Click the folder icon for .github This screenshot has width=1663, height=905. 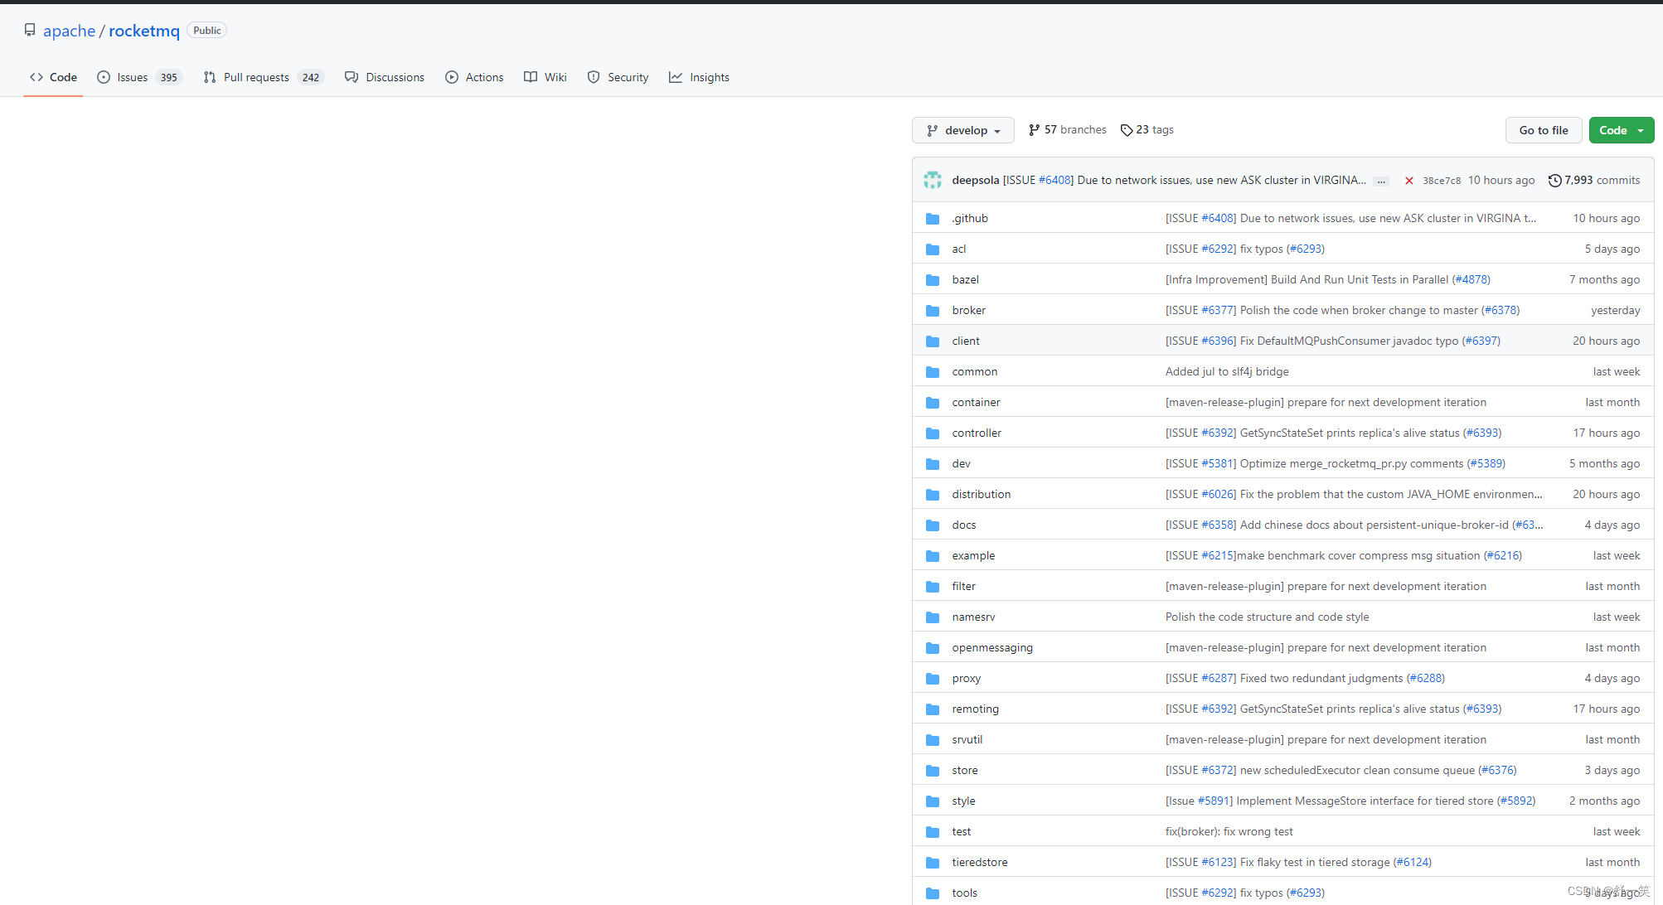pyautogui.click(x=933, y=219)
